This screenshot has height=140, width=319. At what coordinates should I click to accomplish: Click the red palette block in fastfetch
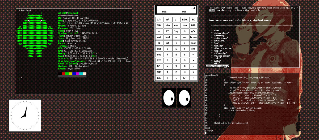(63, 74)
